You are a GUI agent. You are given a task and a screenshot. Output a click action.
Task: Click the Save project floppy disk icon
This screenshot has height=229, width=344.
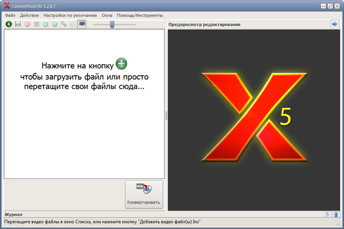[x=18, y=24]
